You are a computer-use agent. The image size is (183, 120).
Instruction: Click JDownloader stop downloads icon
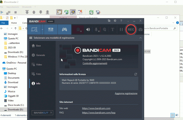tap(16, 12)
